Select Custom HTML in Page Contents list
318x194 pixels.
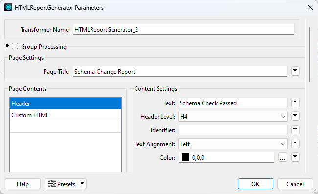point(65,115)
